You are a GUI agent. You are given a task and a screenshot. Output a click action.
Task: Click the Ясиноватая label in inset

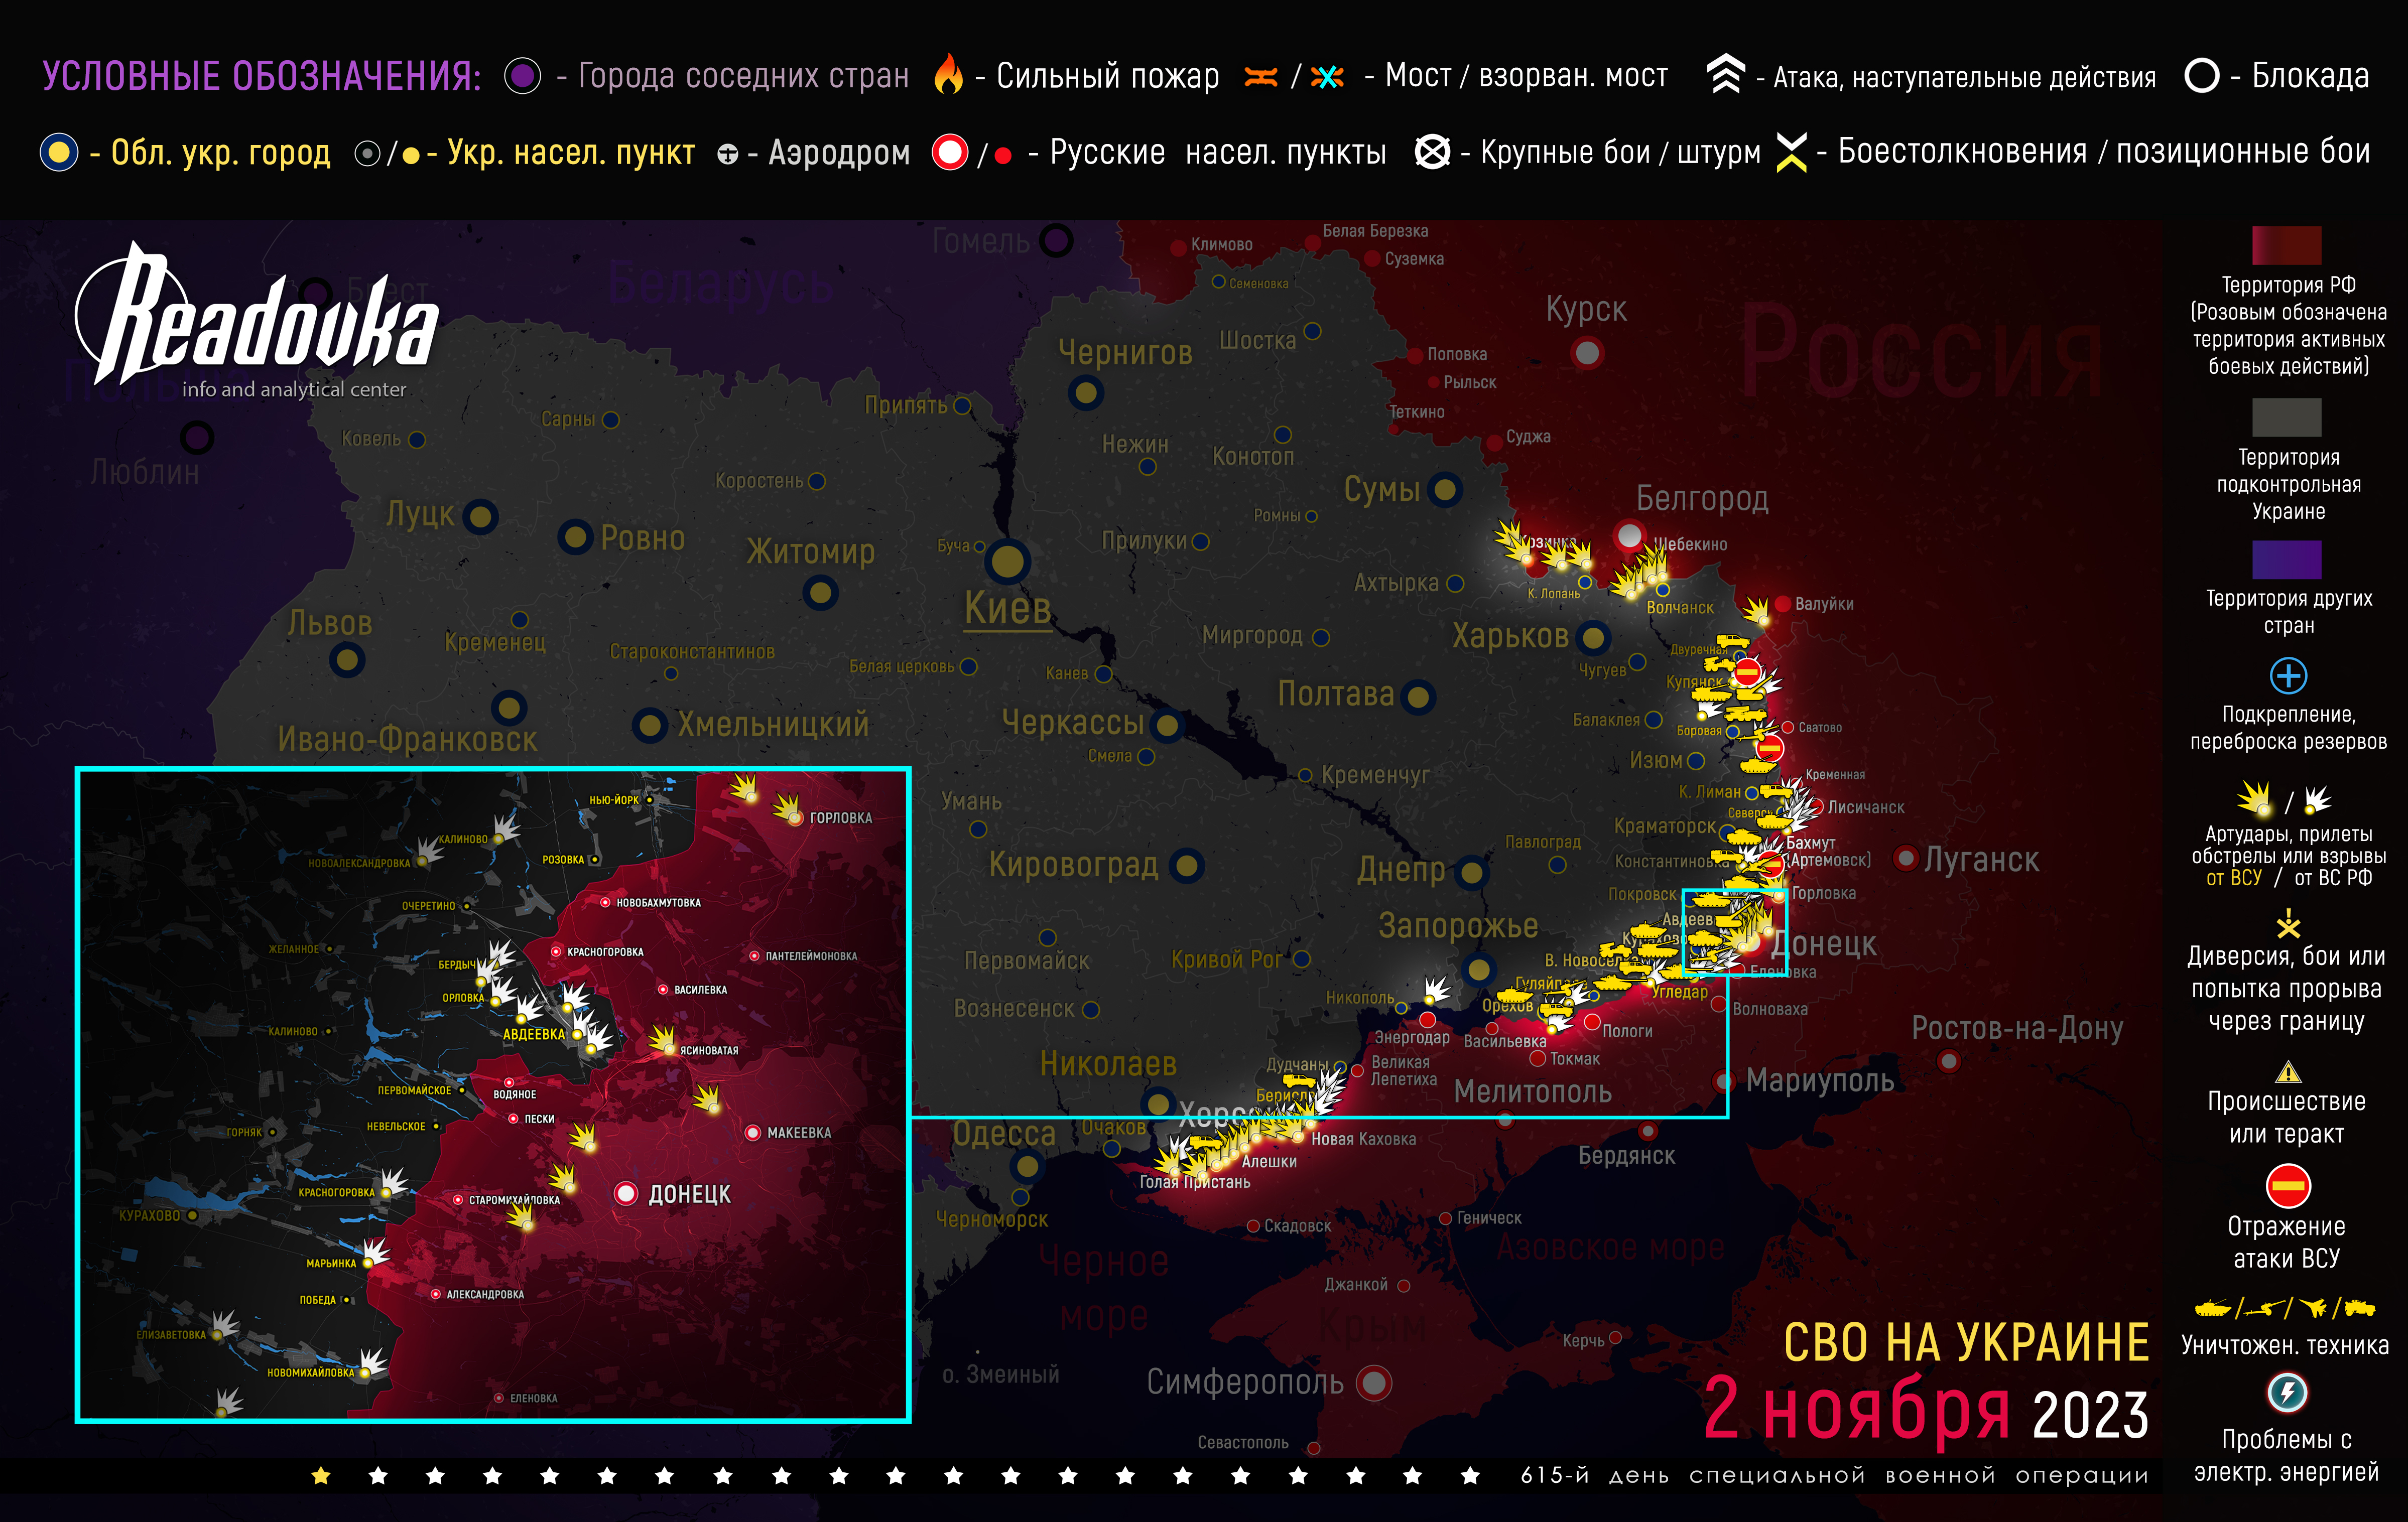click(x=709, y=1050)
